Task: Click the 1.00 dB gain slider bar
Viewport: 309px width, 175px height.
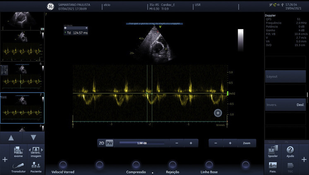Action: click(141, 143)
